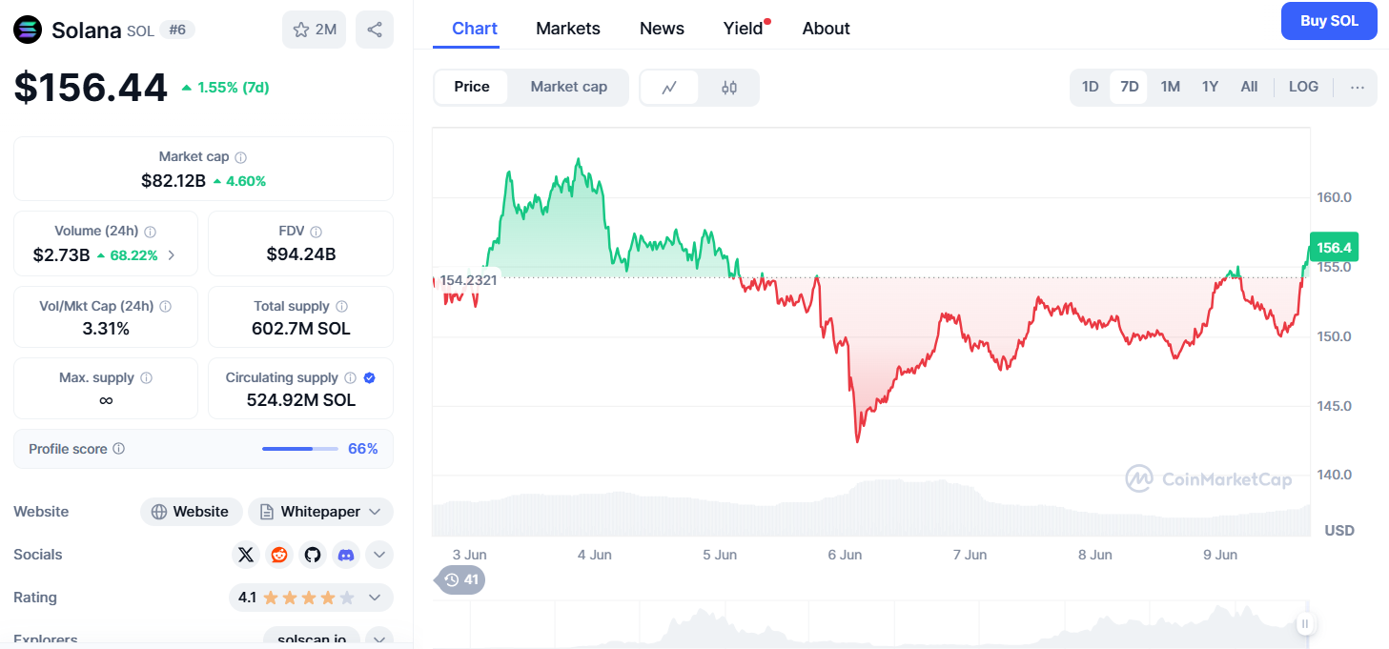The image size is (1389, 649).
Task: Open the Reddit social icon
Action: coord(279,555)
